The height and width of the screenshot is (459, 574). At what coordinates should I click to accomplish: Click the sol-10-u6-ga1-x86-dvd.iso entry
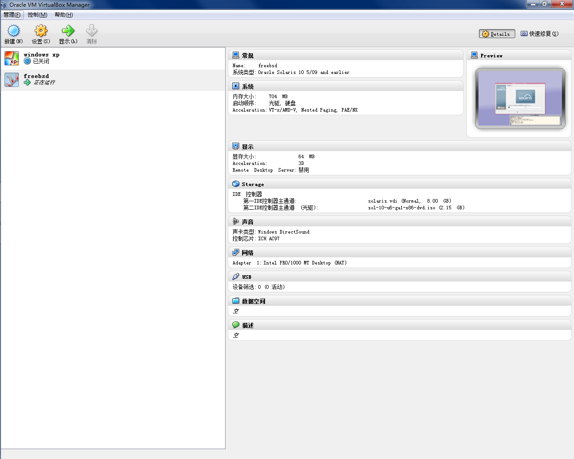coord(416,208)
